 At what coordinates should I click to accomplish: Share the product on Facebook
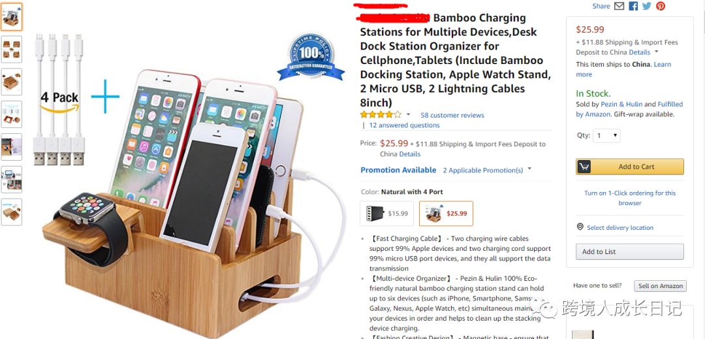[x=633, y=6]
